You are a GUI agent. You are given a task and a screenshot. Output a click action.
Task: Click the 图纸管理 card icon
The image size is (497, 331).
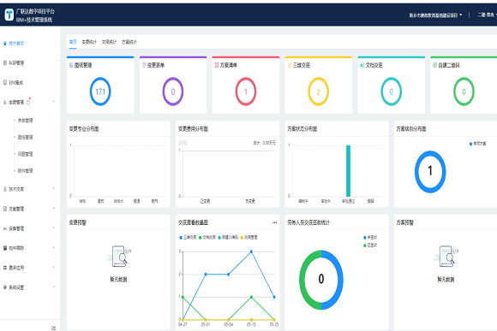click(x=71, y=65)
